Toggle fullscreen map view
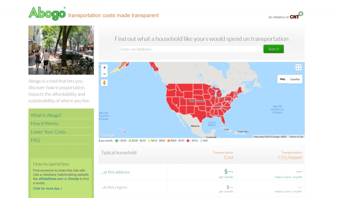337x198 pixels. (x=298, y=67)
